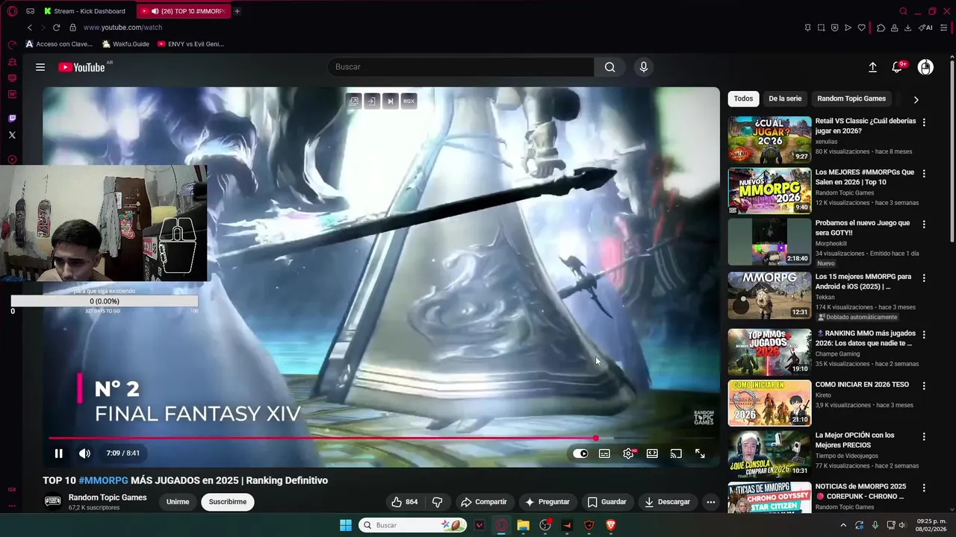
Task: Open the YouTube hamburger guide menu
Action: [x=40, y=67]
